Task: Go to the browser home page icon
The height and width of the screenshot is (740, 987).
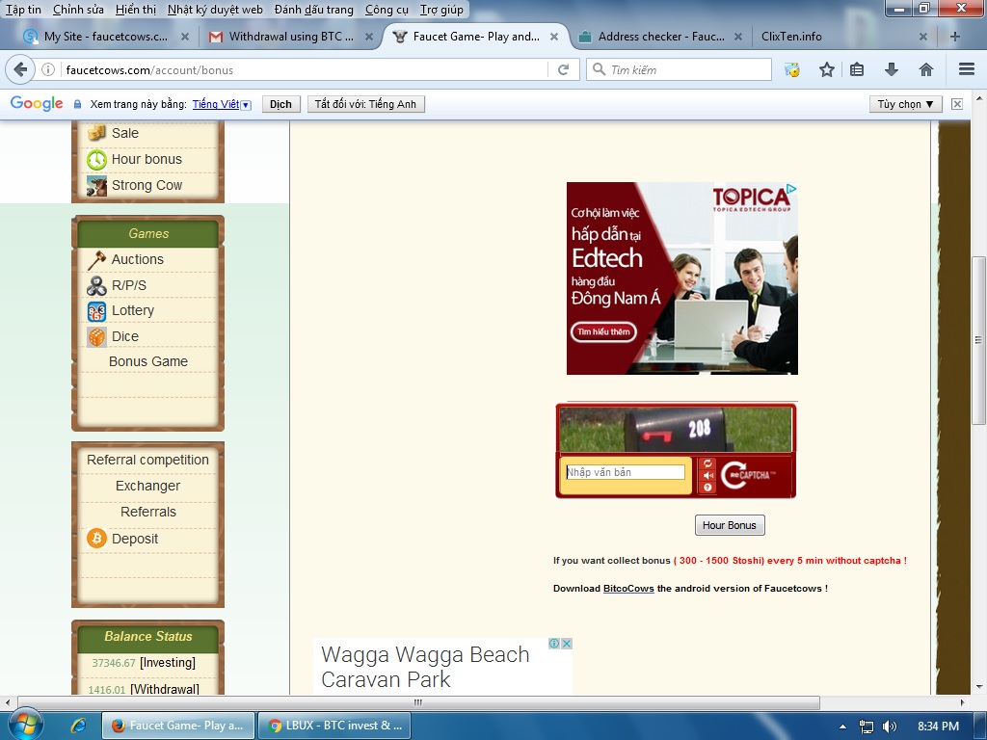Action: (925, 69)
